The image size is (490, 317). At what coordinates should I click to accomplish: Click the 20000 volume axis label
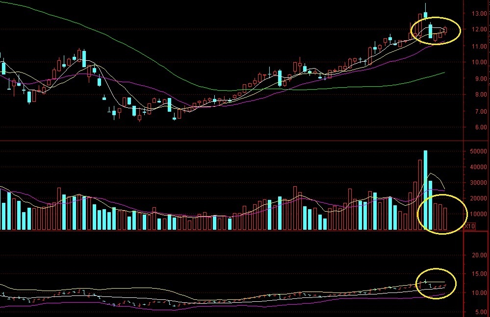coord(478,198)
